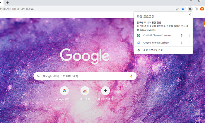Start voice search with microphone icon
The image size is (205, 123).
[x=131, y=76]
